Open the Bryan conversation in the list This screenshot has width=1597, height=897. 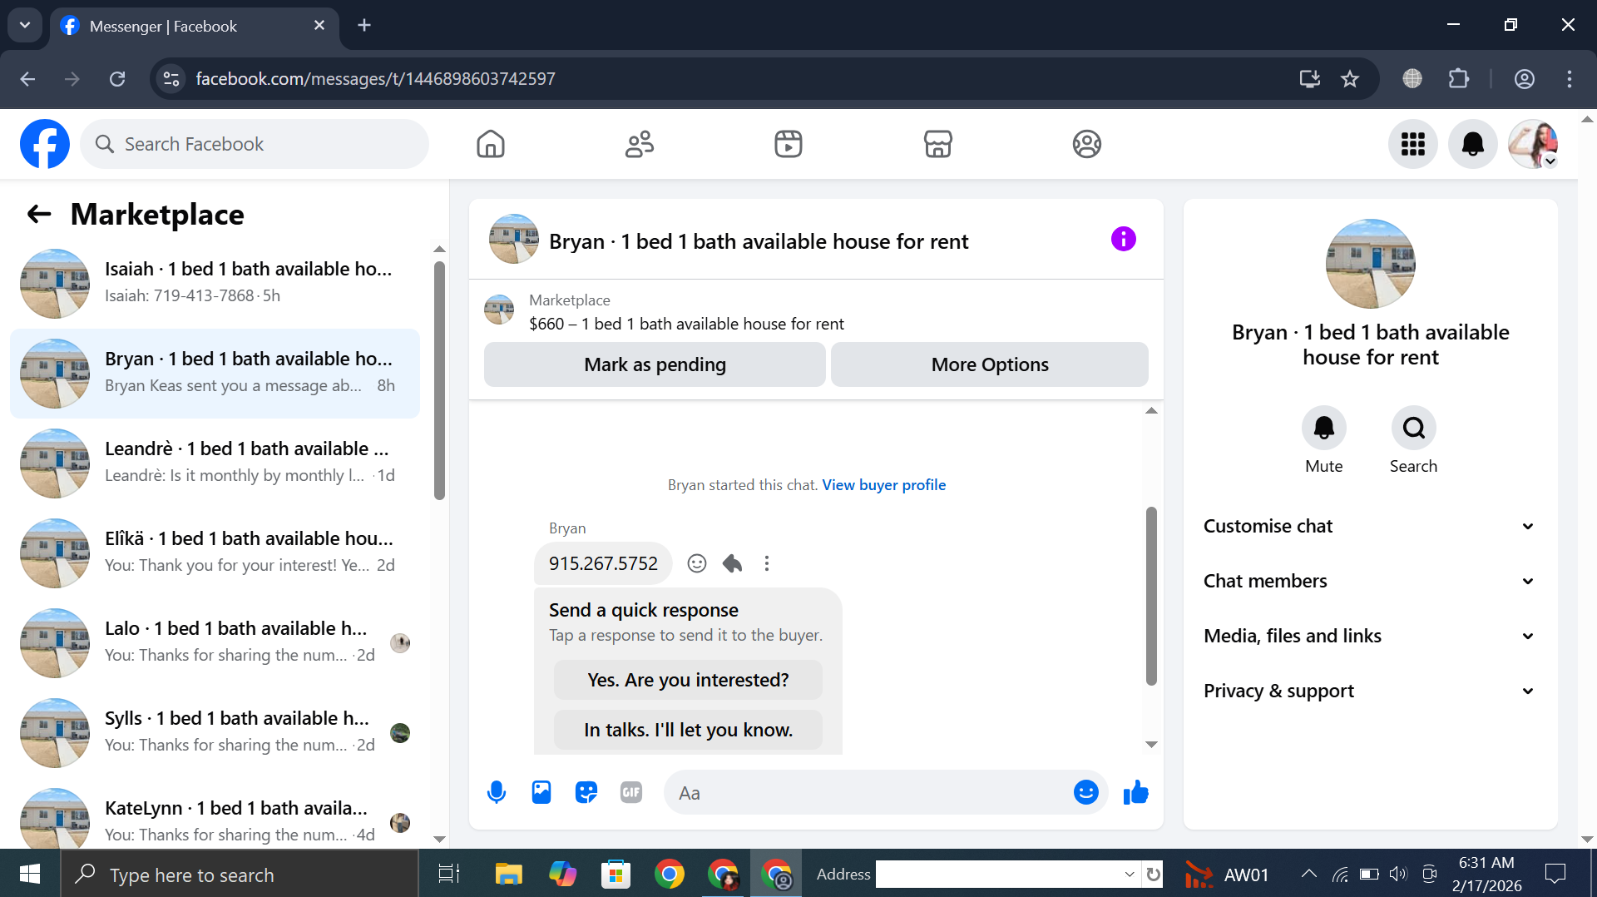point(215,374)
